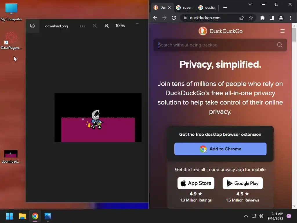Viewport: 297px width, 223px height.
Task: Reload the DuckDuckGo page
Action: point(174,18)
